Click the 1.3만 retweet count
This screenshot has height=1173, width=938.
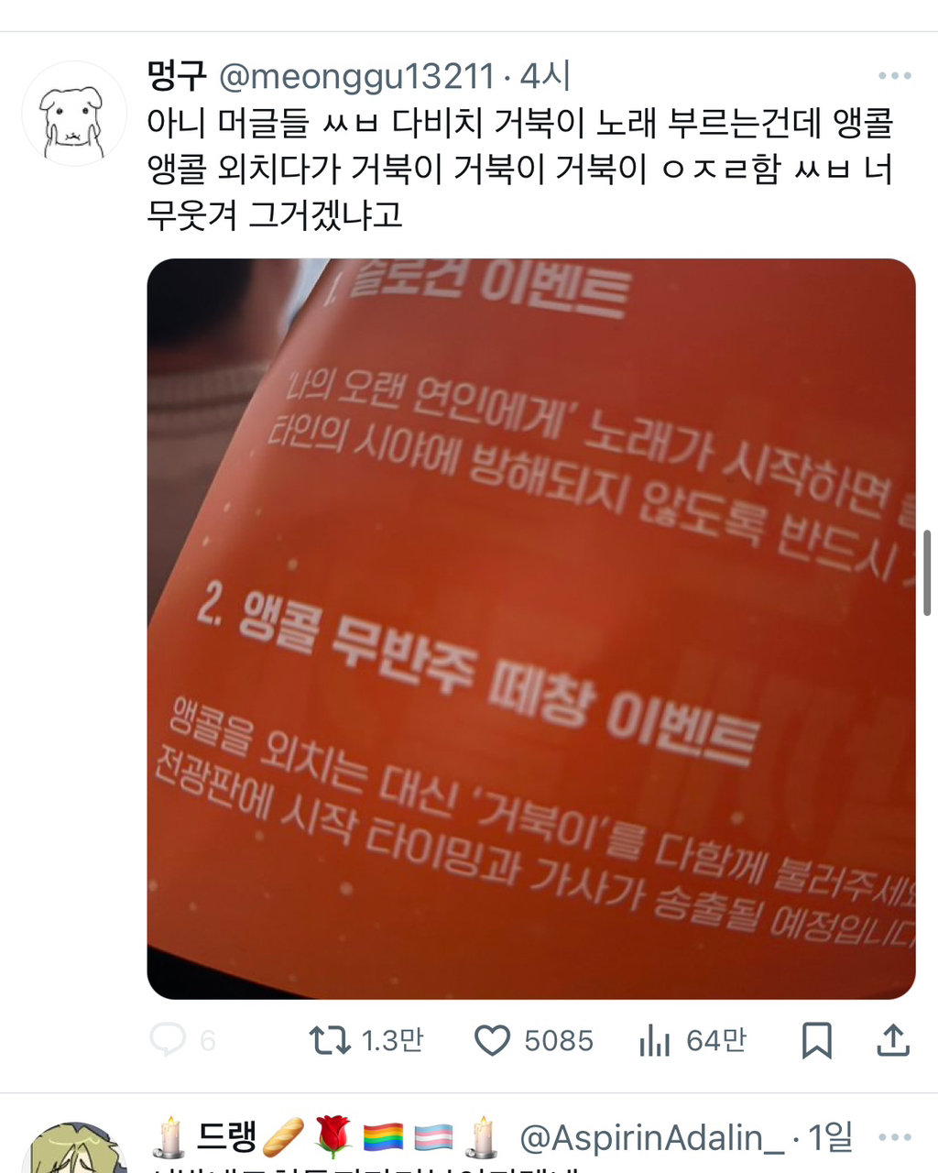pyautogui.click(x=392, y=1041)
